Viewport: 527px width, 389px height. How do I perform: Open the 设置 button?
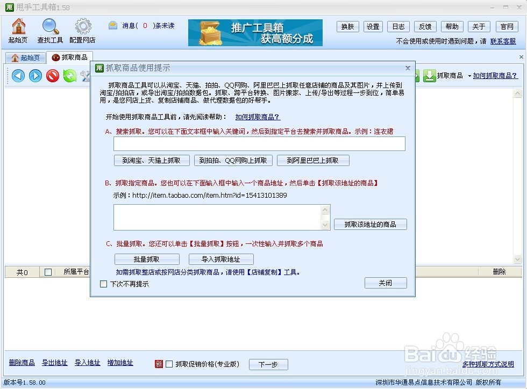pyautogui.click(x=373, y=26)
